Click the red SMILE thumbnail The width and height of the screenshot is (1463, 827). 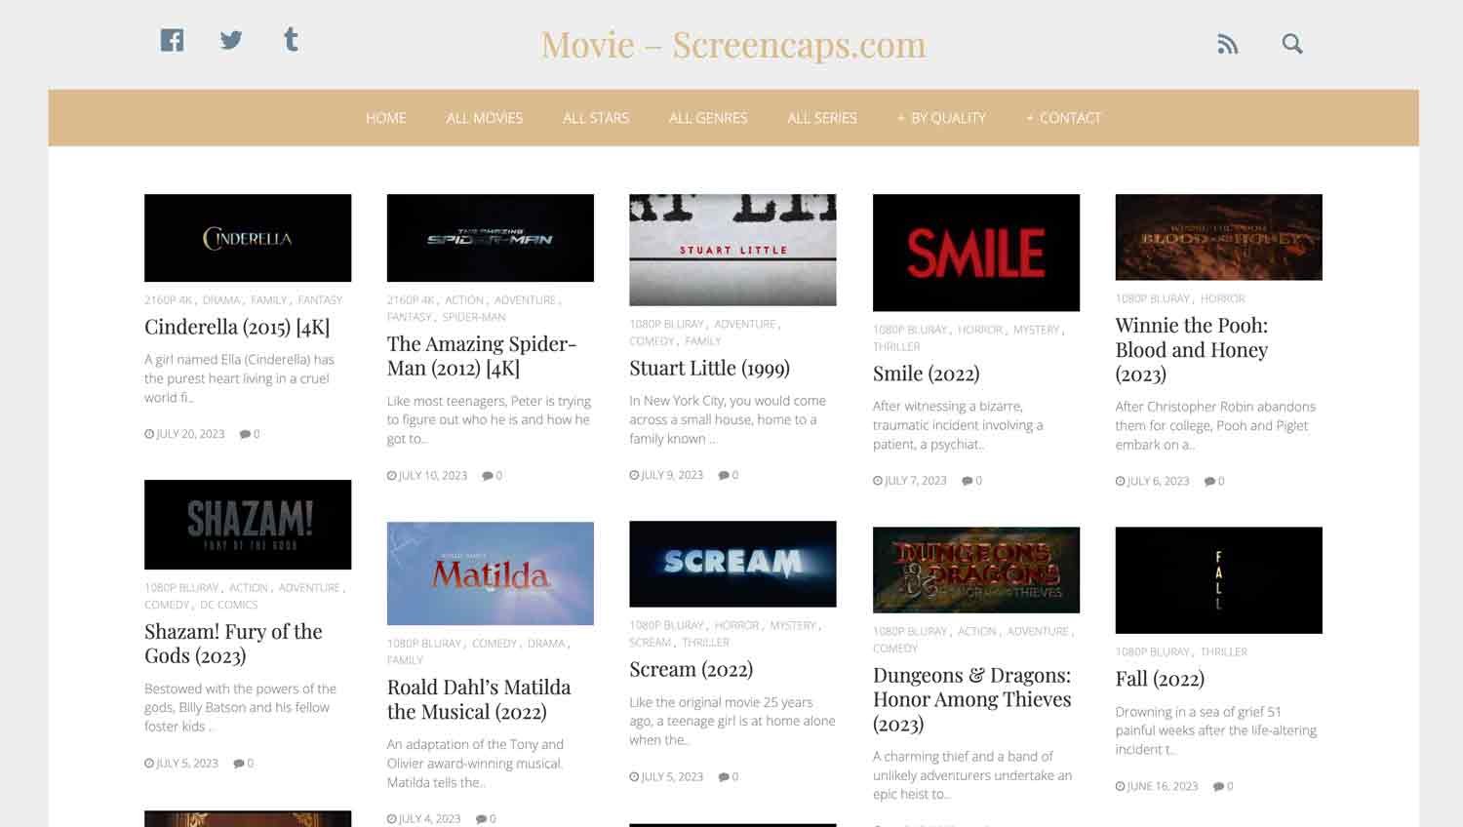click(x=976, y=253)
